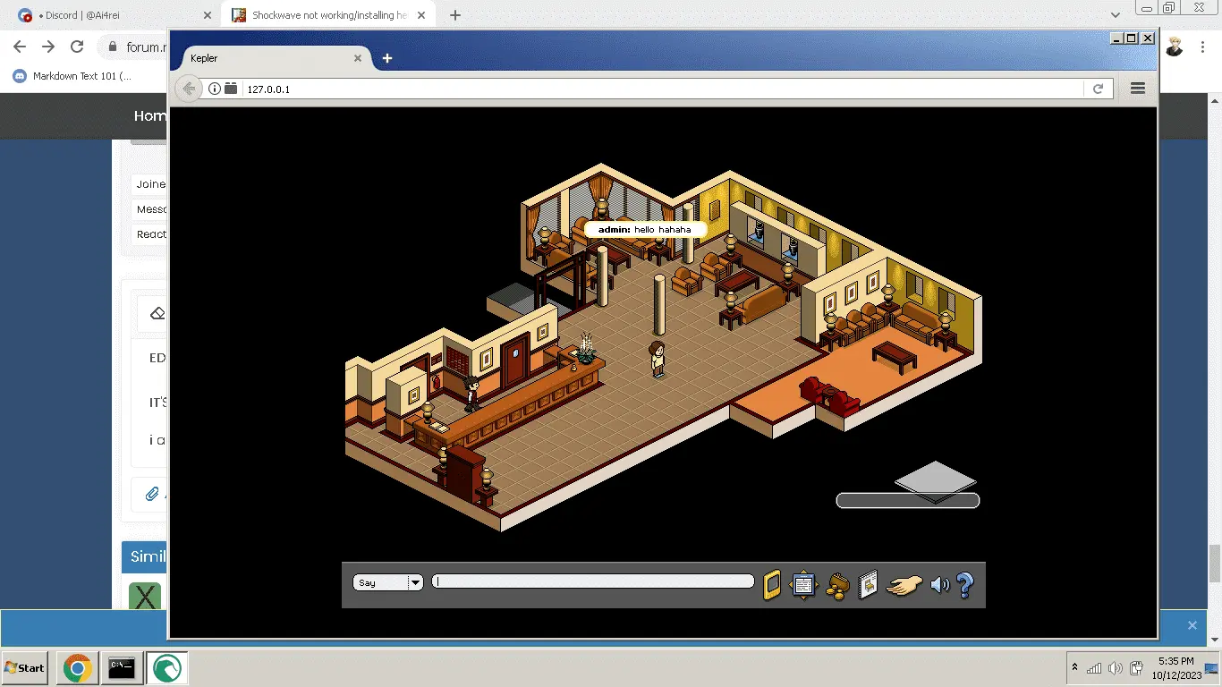View site info icon in Kepler
The image size is (1222, 687).
(215, 89)
